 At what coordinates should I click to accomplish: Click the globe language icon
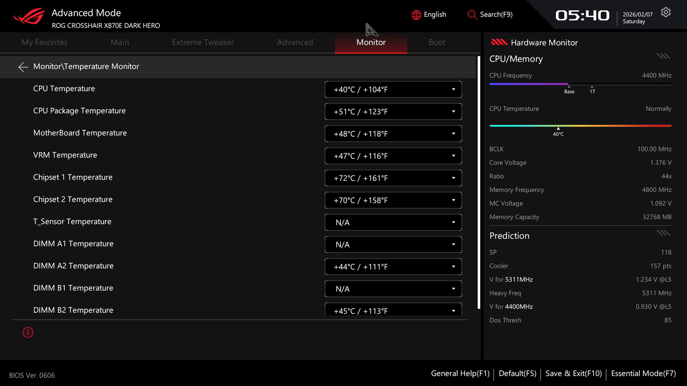point(416,15)
